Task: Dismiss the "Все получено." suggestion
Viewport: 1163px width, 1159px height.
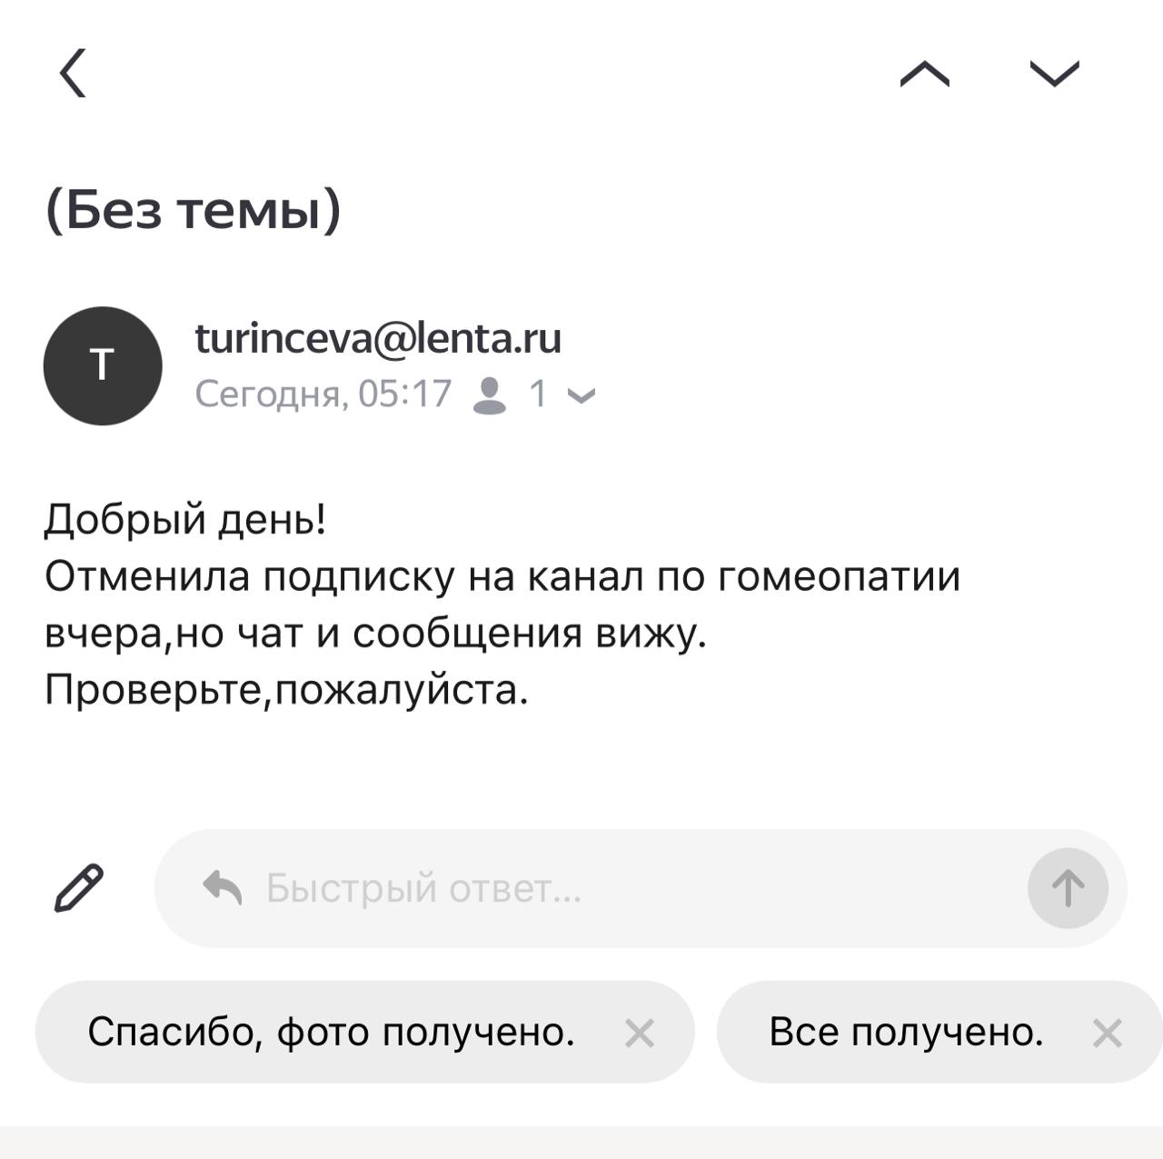Action: [x=1107, y=1033]
